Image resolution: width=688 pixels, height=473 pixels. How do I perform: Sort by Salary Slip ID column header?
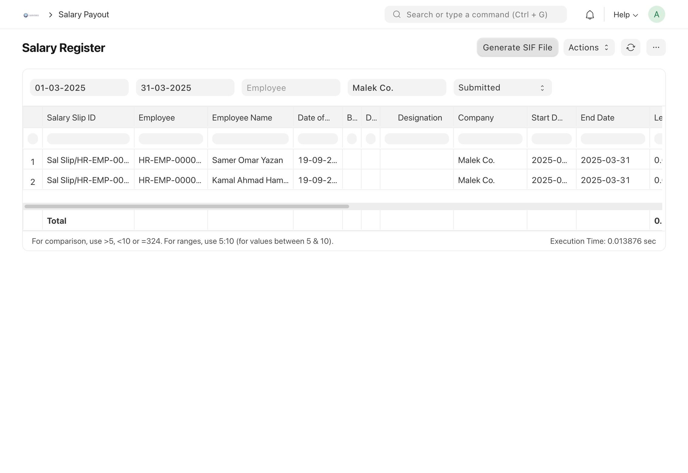tap(71, 118)
